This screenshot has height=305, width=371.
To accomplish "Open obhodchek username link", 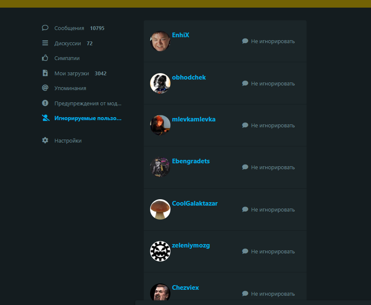I will click(189, 77).
